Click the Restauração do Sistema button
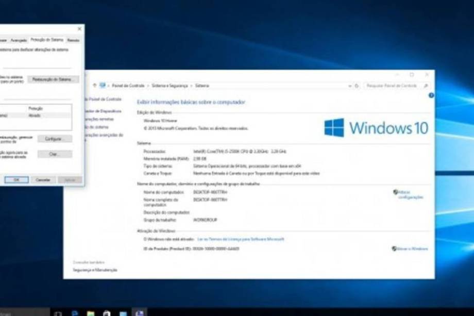This screenshot has height=316, width=474. point(53,79)
